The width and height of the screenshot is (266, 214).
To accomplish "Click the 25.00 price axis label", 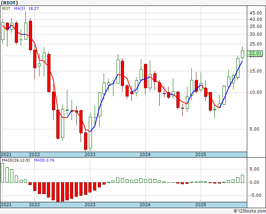I will point(256,44).
